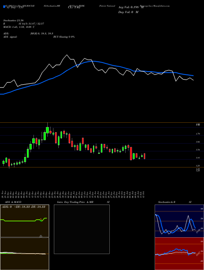Click the "ADX signal:" label

pos(10,37)
